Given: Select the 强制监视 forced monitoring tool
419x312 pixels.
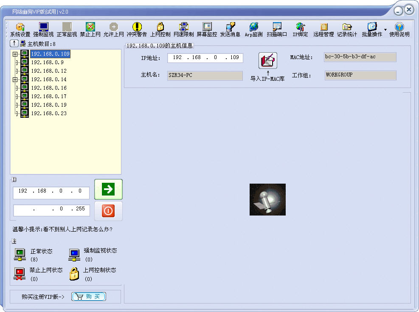Looking at the screenshot, I should coord(42,29).
